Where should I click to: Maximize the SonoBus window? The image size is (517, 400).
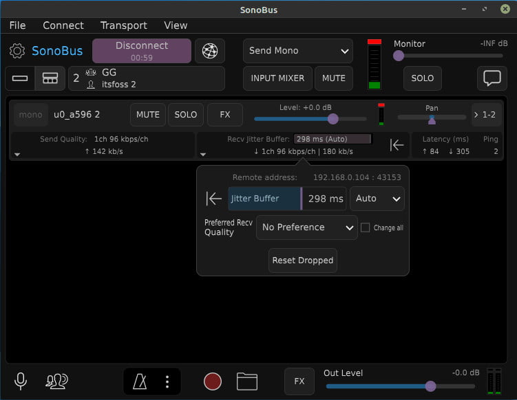point(485,9)
